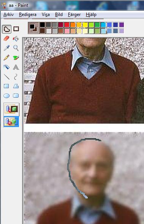Choose the Eraser tool
144x224 pixels.
coord(6,39)
